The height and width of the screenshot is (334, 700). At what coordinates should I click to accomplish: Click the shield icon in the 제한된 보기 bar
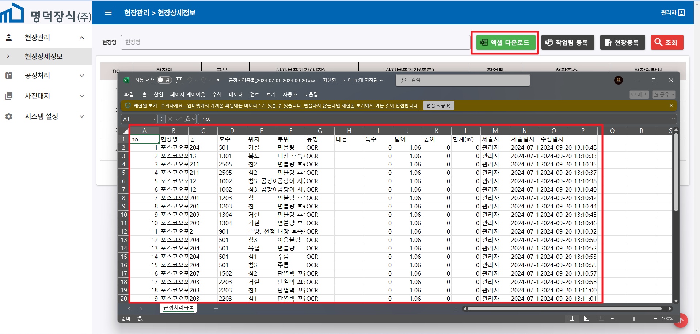(x=128, y=105)
